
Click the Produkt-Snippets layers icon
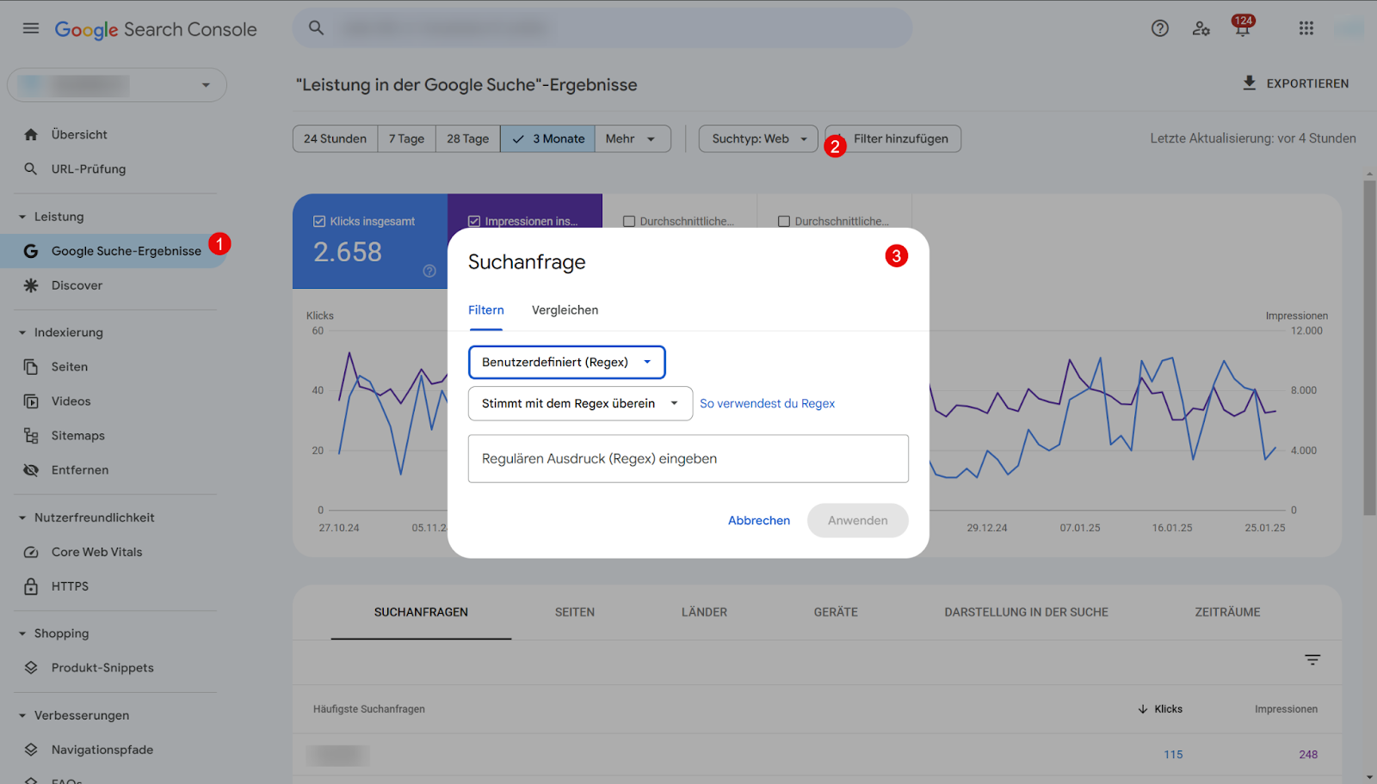pos(31,668)
